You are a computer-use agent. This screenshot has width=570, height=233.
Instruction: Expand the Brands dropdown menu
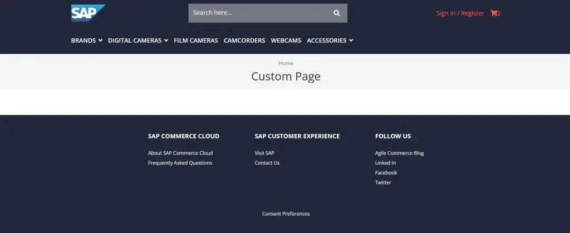point(86,40)
